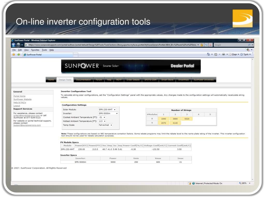Click the page vertical scrollbar
The width and height of the screenshot is (265, 198).
pyautogui.click(x=252, y=120)
